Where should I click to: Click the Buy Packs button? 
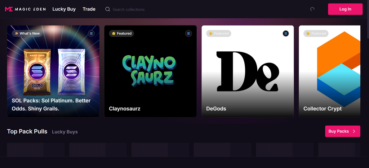[x=343, y=131]
